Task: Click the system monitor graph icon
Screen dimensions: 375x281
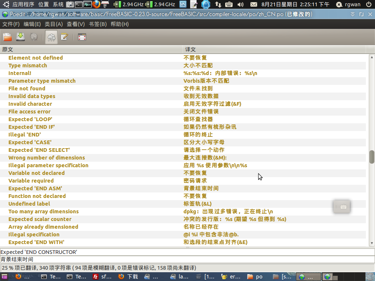Action: [87, 4]
